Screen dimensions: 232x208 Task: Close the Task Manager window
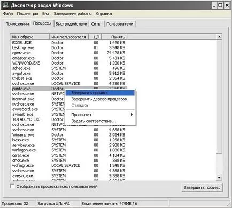(227, 5)
